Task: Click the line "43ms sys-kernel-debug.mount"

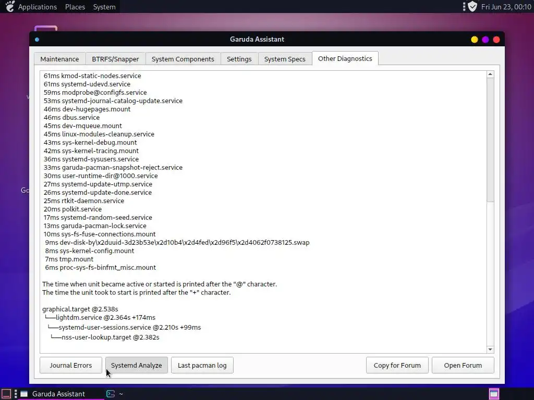Action: pyautogui.click(x=90, y=142)
